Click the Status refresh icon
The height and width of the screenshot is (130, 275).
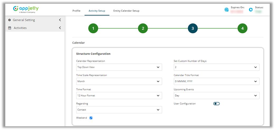tap(251, 10)
